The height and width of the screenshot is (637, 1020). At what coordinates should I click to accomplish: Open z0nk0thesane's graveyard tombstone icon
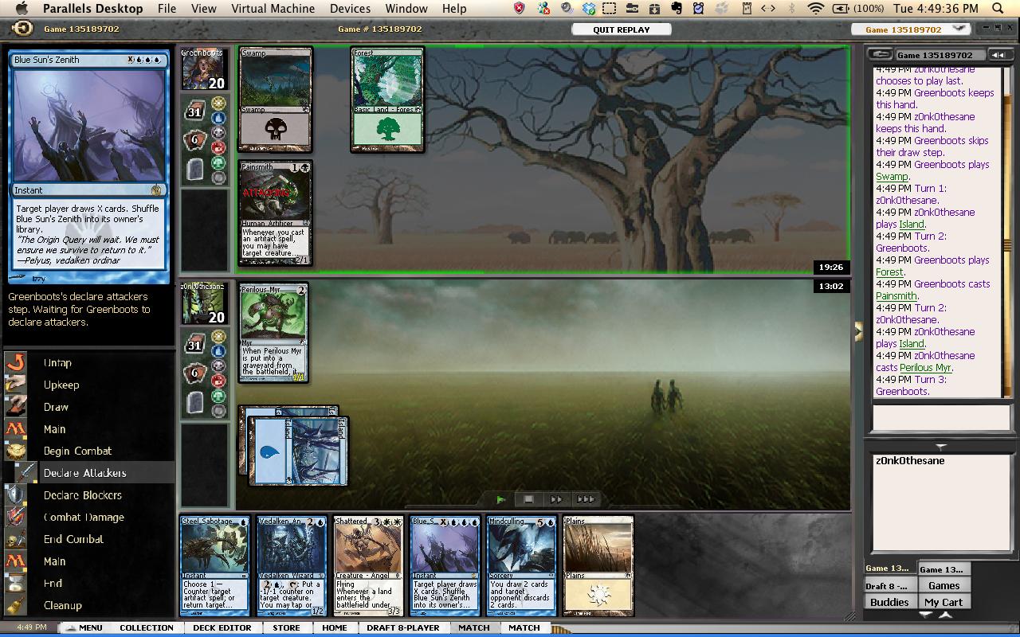pyautogui.click(x=195, y=404)
